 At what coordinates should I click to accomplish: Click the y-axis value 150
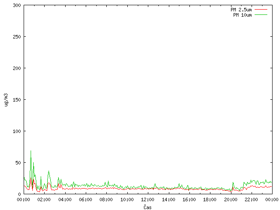17,100
